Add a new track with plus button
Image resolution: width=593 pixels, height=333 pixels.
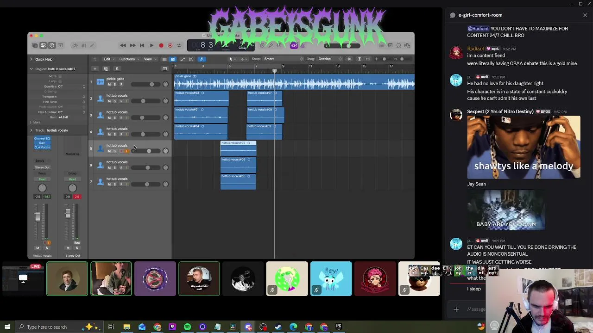tap(95, 69)
